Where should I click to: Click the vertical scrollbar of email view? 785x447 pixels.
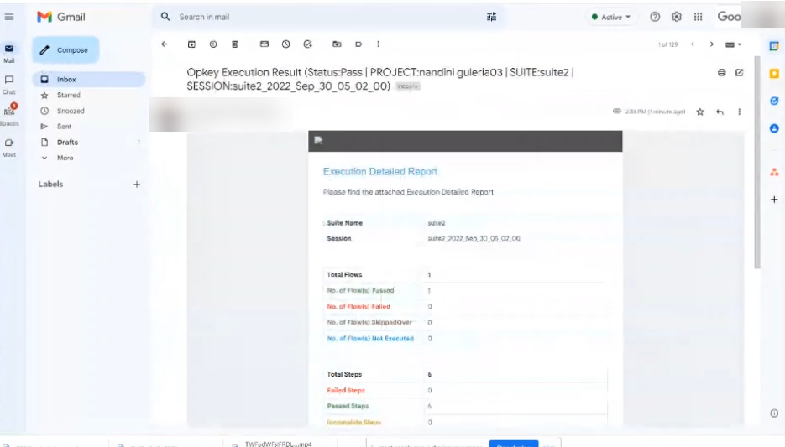[x=757, y=163]
